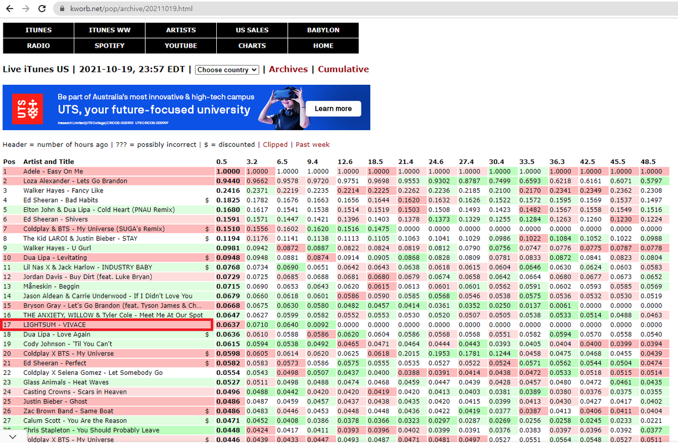Open the SPOTIFY menu item
The width and height of the screenshot is (678, 443).
click(x=110, y=45)
